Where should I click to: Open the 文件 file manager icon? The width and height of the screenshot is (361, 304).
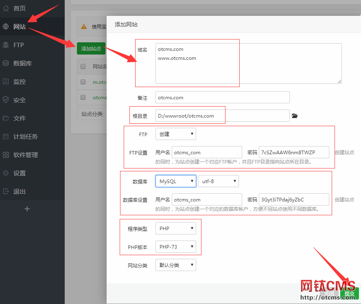click(x=6, y=118)
